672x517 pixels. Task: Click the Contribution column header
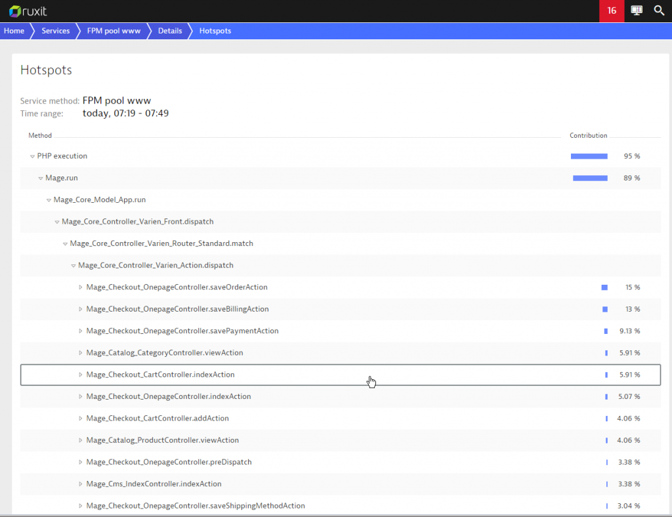tap(589, 135)
